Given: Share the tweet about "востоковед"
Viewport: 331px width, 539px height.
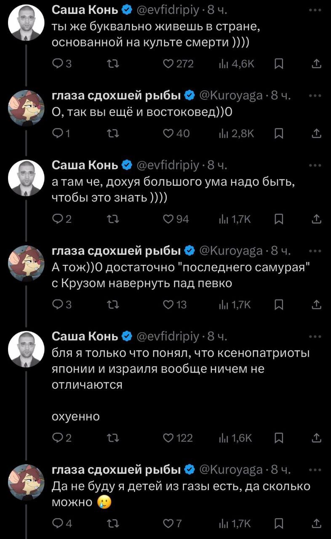Looking at the screenshot, I should [x=316, y=134].
